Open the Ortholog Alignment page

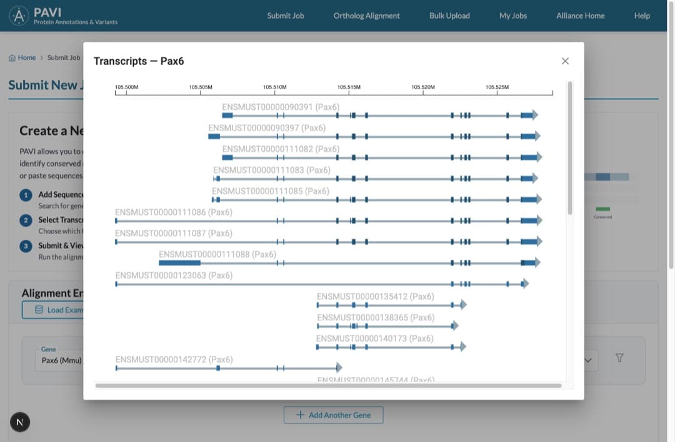coord(366,16)
